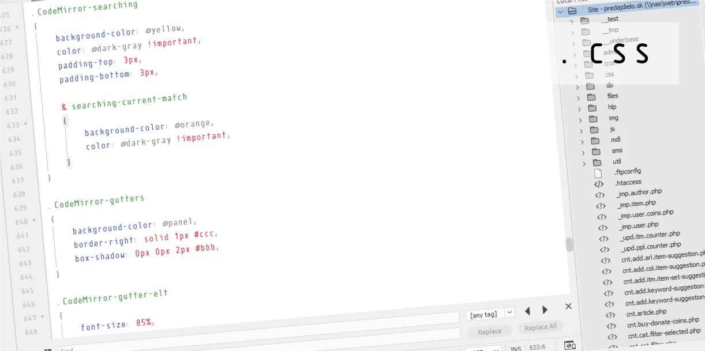Expand the hlp folder

point(579,109)
